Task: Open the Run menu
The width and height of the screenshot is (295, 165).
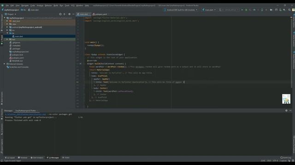Action: [61, 5]
